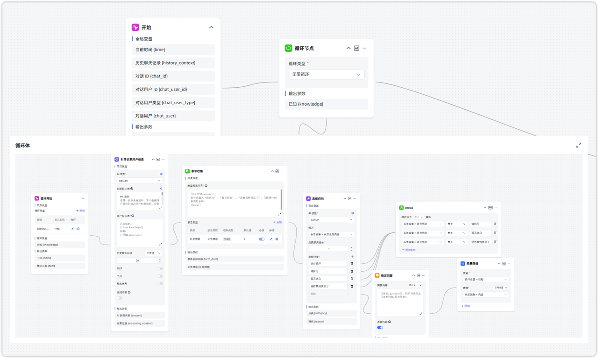Add a new intent category with plus icon
Screen dimensions: 598x358
coord(352,257)
